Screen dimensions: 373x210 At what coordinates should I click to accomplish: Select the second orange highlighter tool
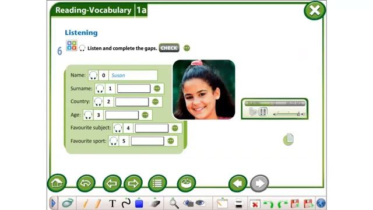click(97, 204)
